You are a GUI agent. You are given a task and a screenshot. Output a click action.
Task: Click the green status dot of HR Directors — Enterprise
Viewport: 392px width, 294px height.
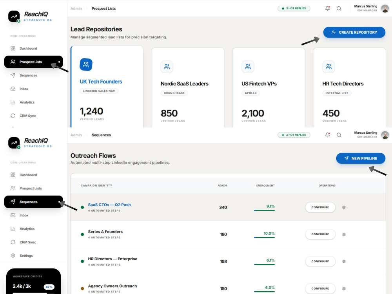[x=82, y=261]
